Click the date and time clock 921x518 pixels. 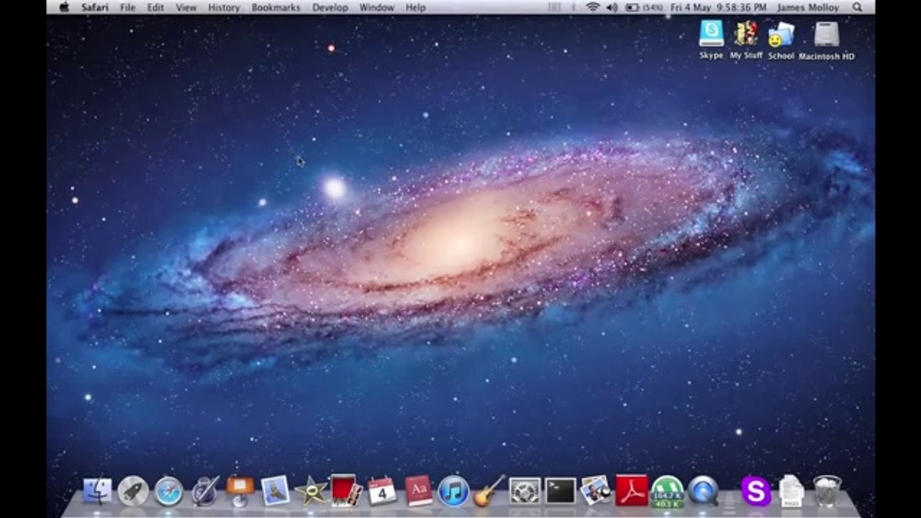pos(718,7)
